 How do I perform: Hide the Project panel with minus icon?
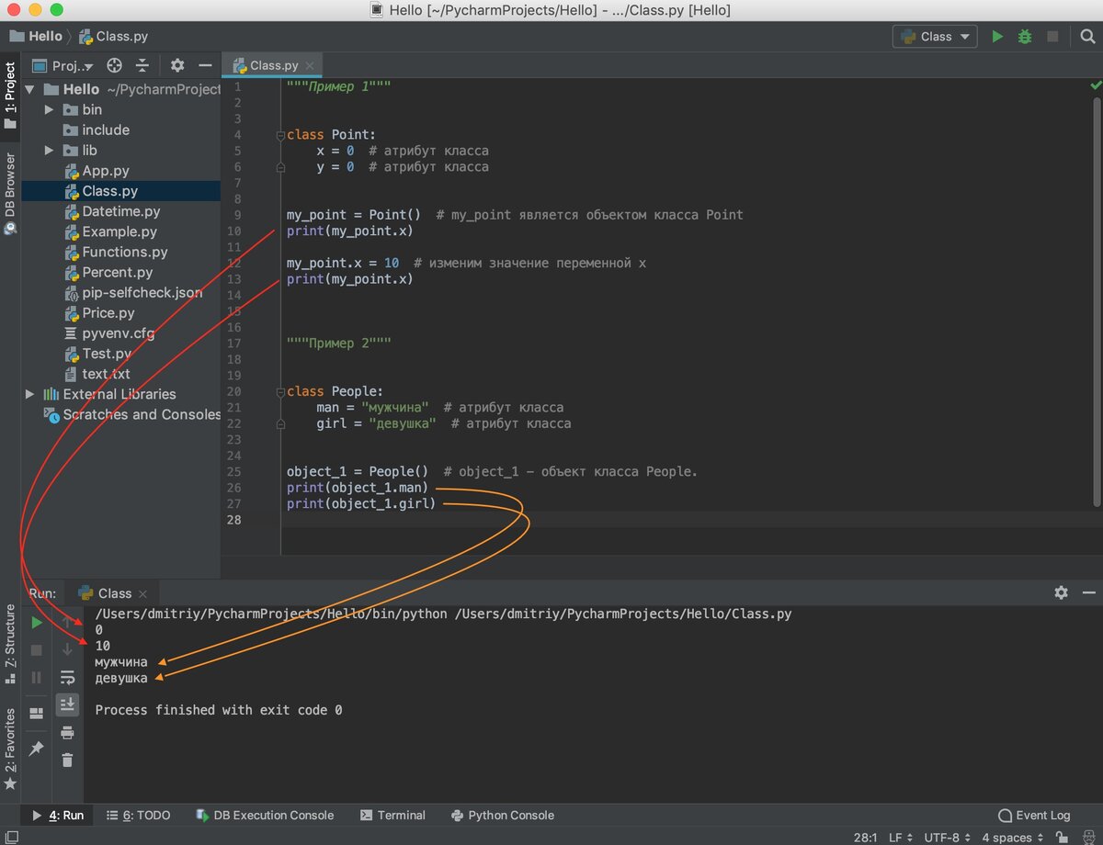tap(205, 65)
